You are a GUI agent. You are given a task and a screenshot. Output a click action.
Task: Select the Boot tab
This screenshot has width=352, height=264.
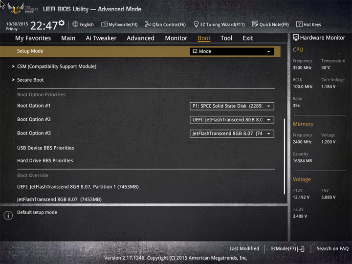(204, 38)
